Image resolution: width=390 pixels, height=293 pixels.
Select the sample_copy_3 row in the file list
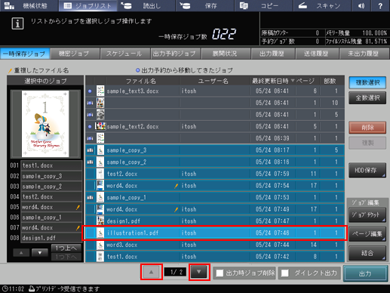(x=215, y=150)
